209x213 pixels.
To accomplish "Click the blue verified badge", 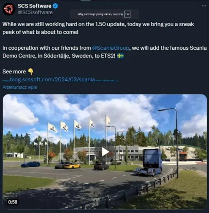I will click(55, 6).
